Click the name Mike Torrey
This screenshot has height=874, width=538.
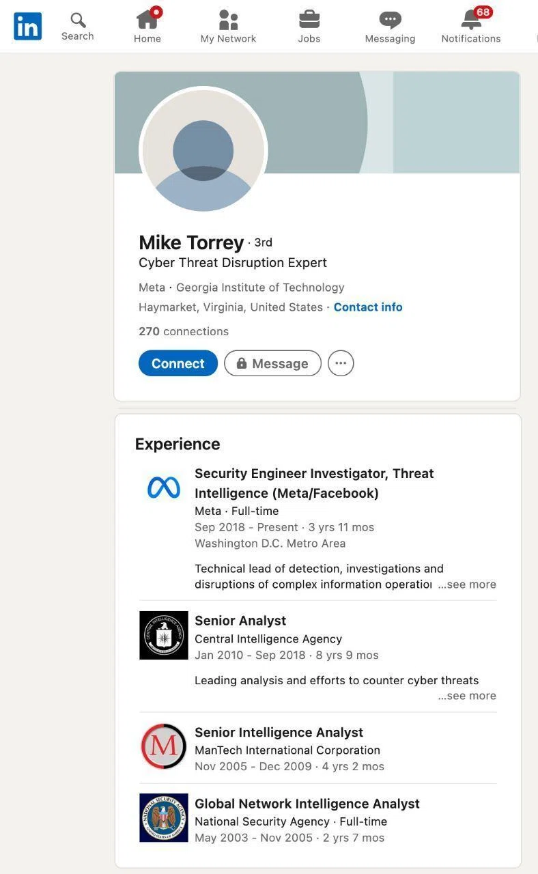pos(191,242)
